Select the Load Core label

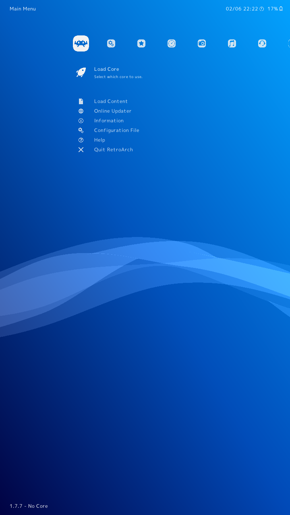(107, 69)
